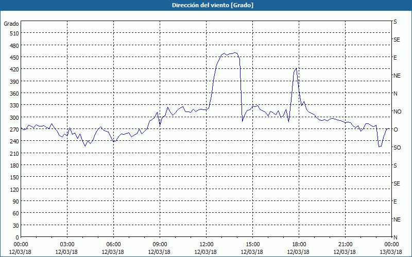Click the 21:00 time axis label

pos(345,245)
